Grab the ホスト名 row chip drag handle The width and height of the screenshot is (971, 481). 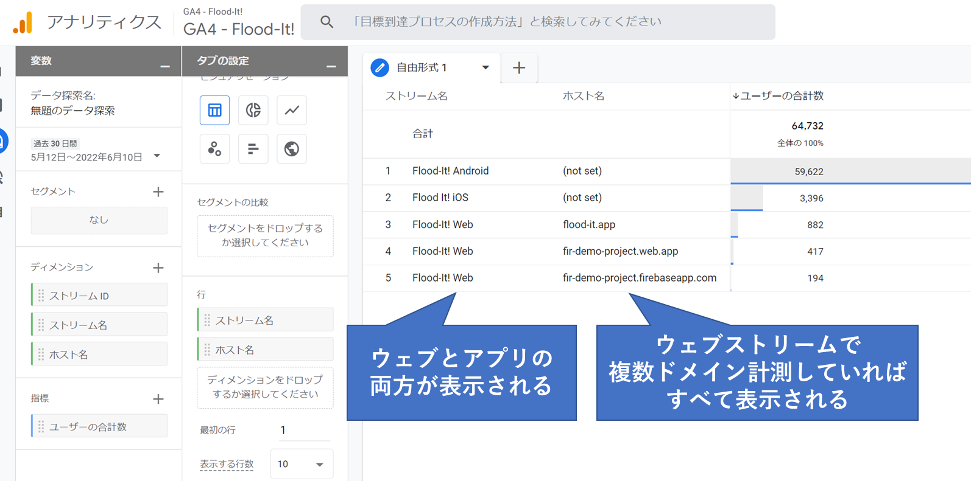(207, 350)
